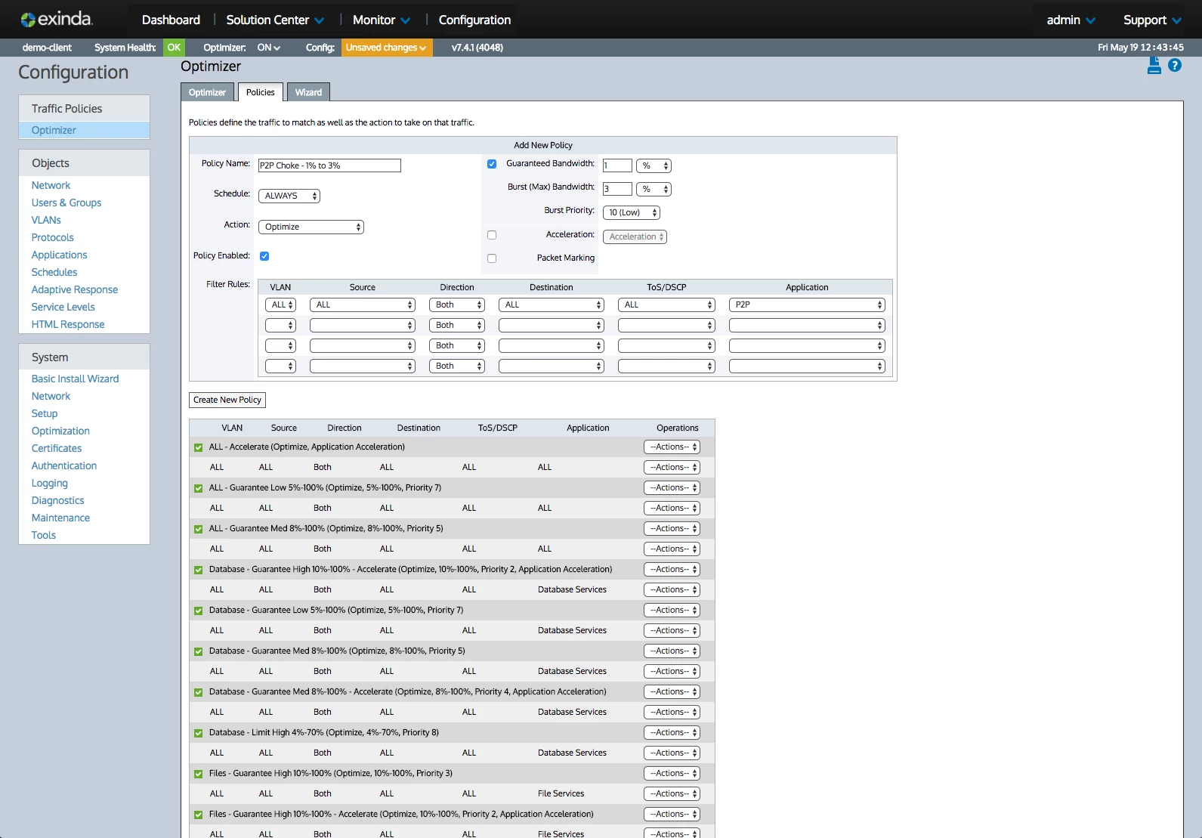1202x838 pixels.
Task: Expand the Burst Priority dropdown
Action: [x=632, y=213]
